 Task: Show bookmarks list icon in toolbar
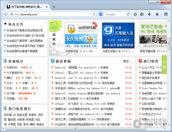coord(142,14)
